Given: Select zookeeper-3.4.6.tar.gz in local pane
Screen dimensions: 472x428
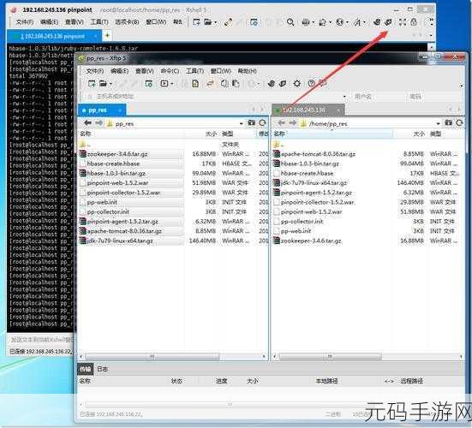Looking at the screenshot, I should (x=117, y=154).
